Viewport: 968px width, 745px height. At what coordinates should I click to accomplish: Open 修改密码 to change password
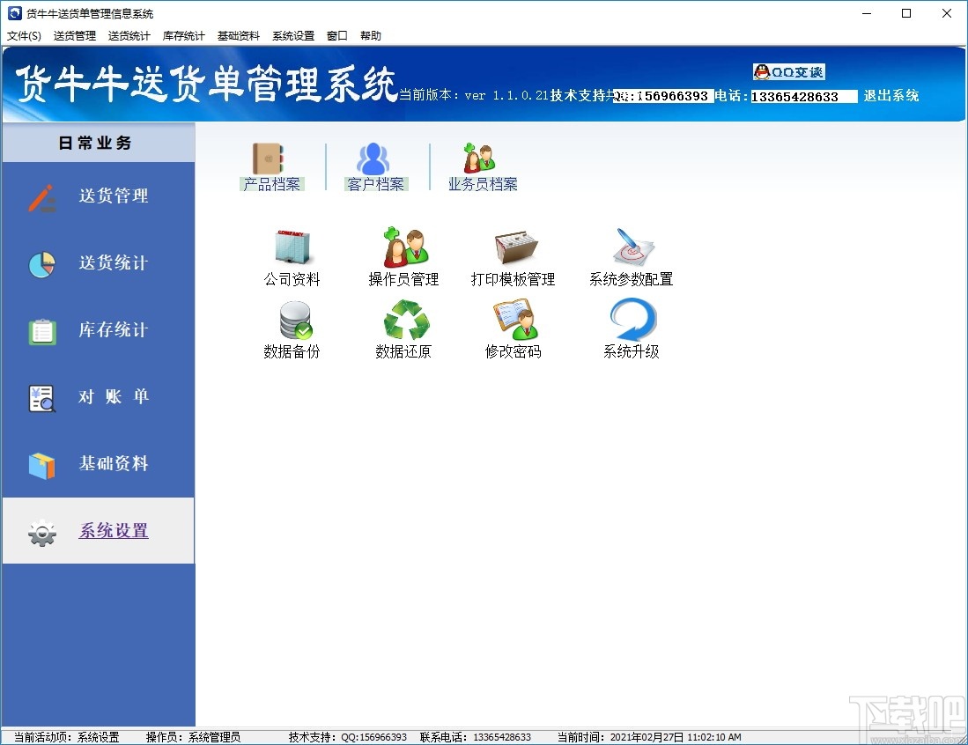click(x=513, y=329)
